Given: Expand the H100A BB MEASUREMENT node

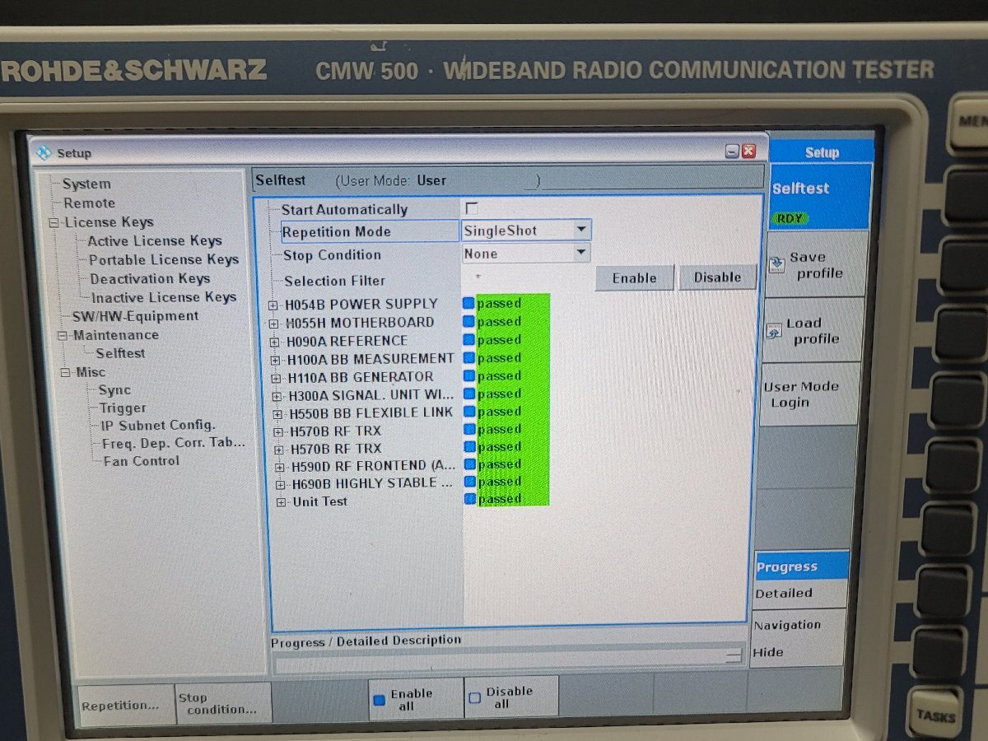Looking at the screenshot, I should pyautogui.click(x=276, y=361).
